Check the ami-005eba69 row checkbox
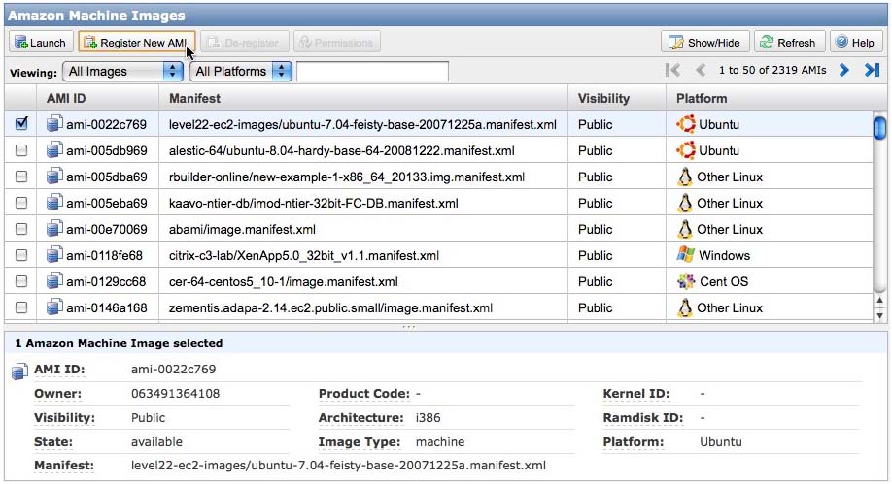Screen dimensions: 892x484 click(x=21, y=203)
